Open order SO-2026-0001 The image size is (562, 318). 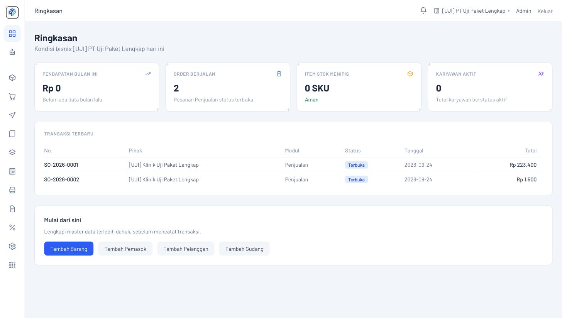click(61, 165)
